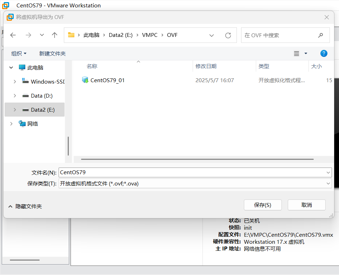Click status '已关机' in VMware window

(x=252, y=221)
